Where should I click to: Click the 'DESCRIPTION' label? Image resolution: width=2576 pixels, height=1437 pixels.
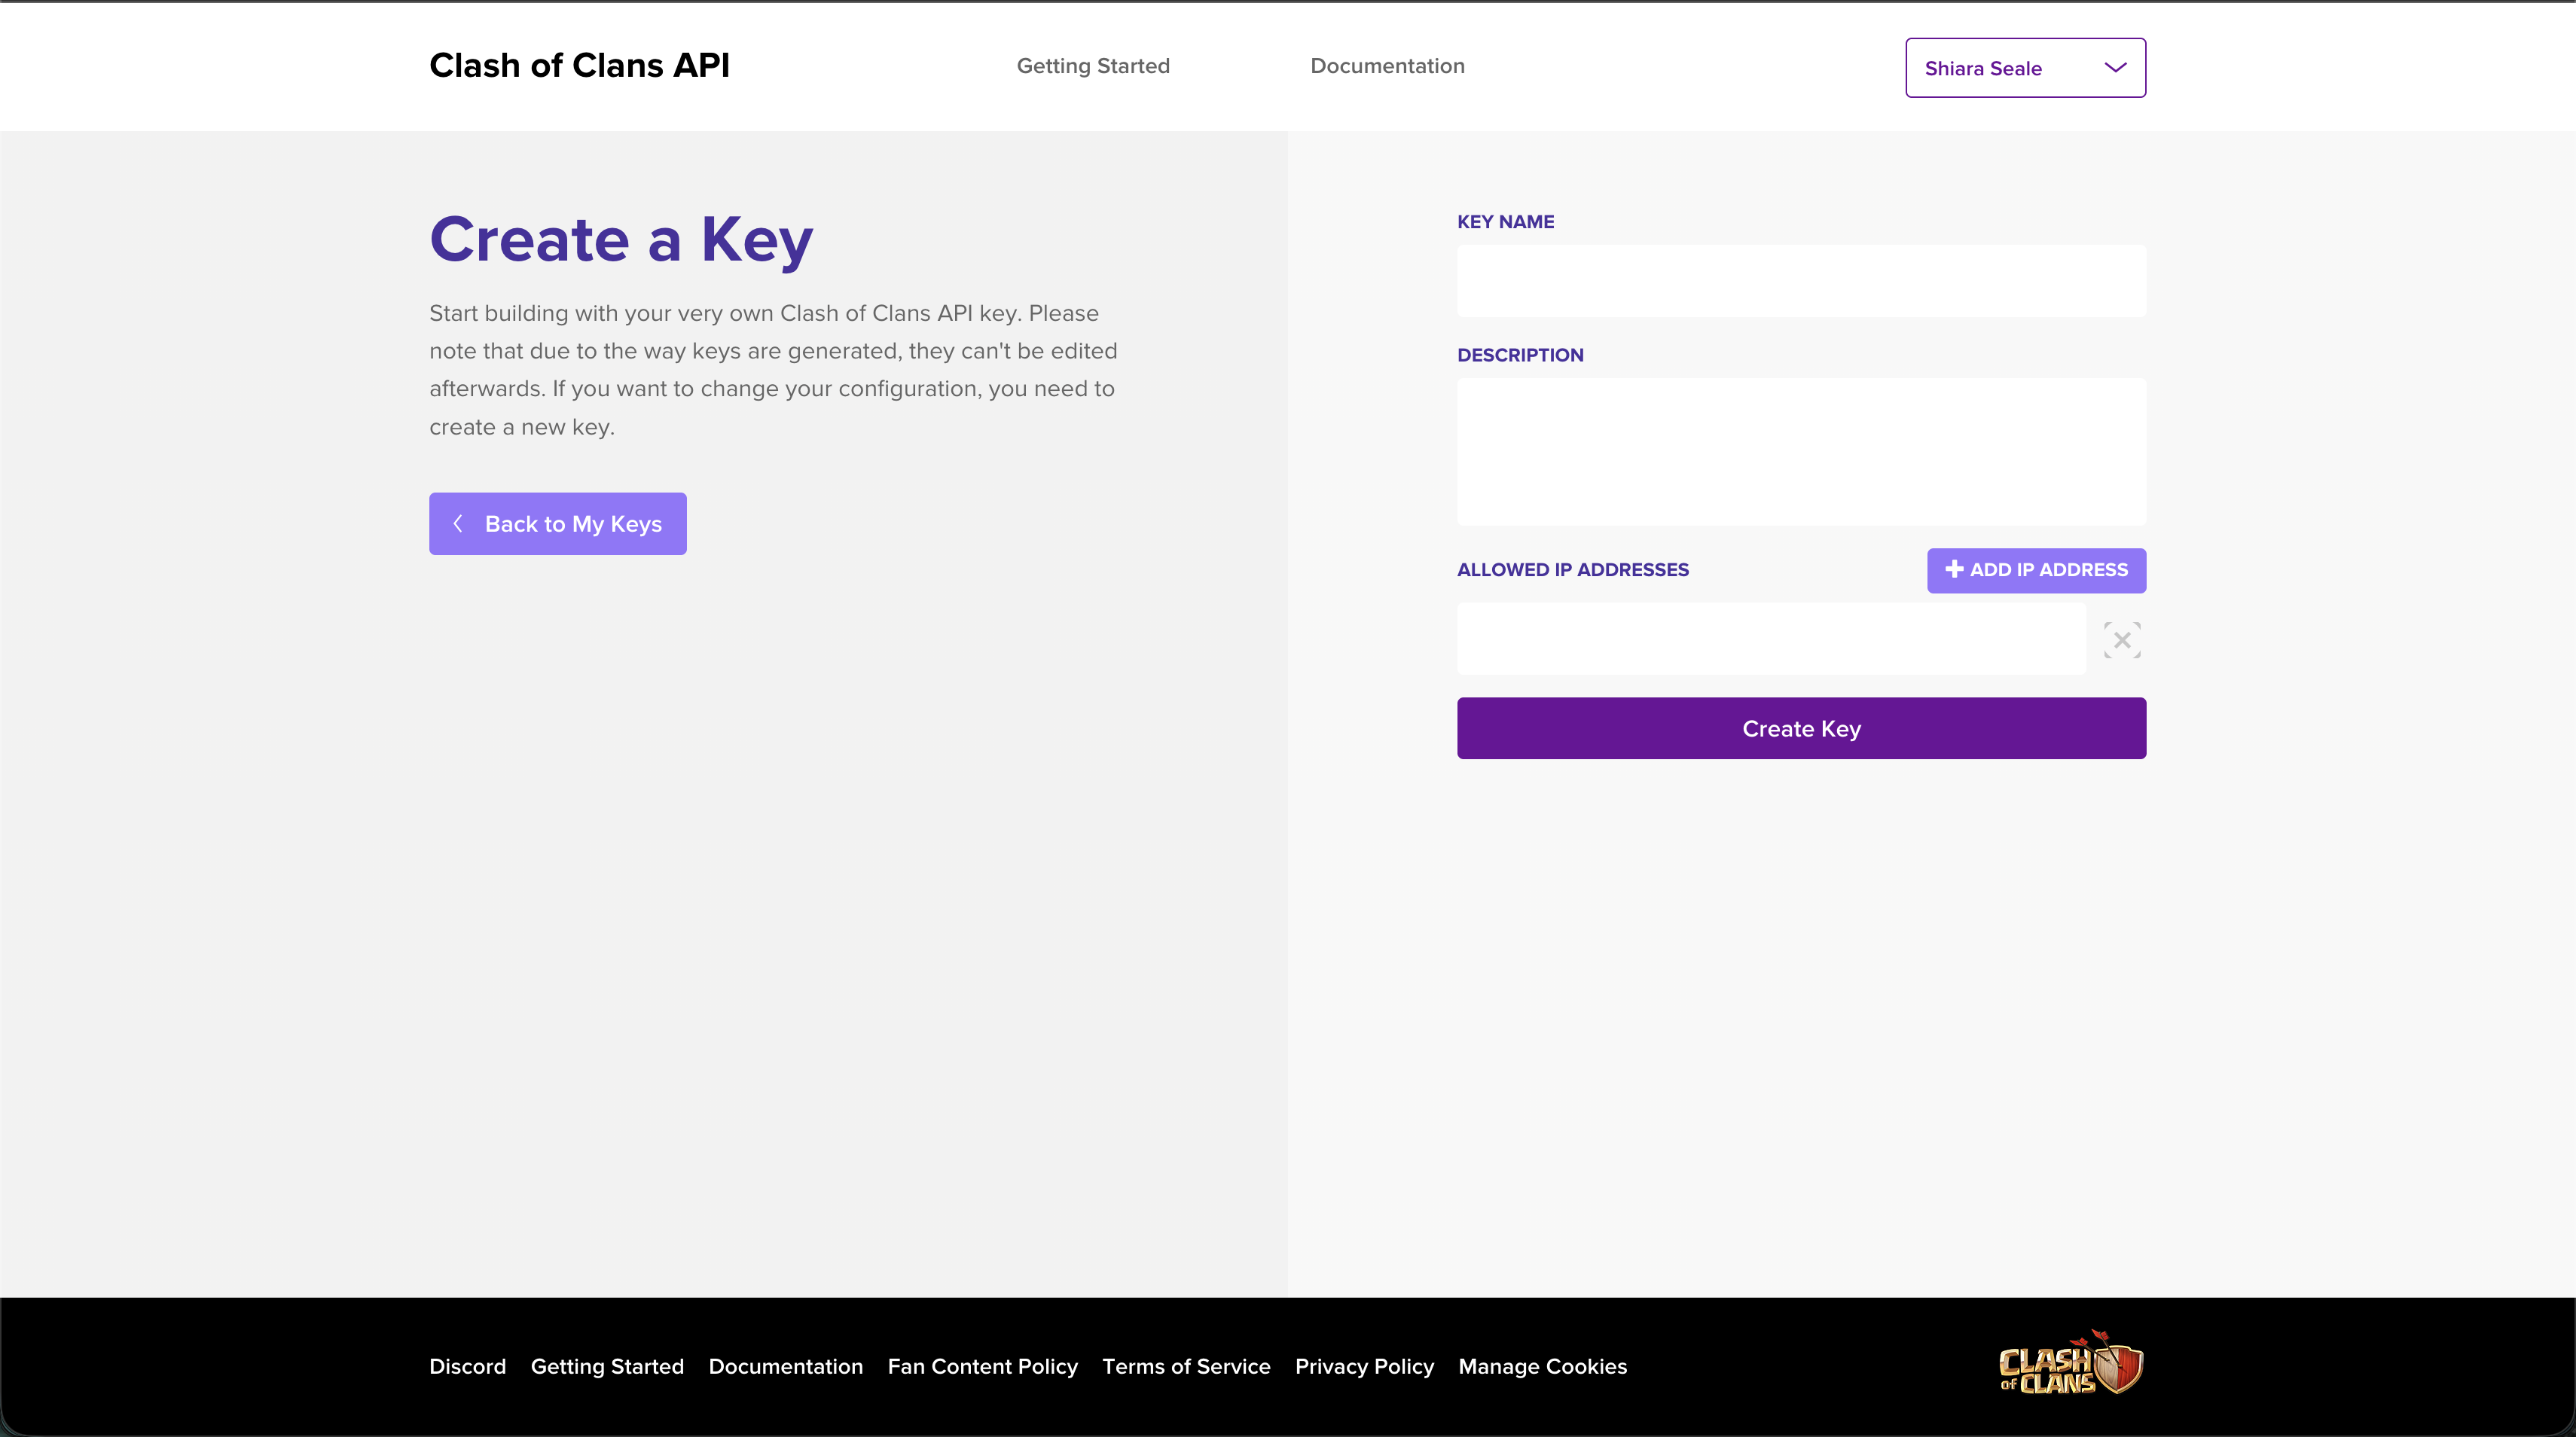click(x=1520, y=355)
